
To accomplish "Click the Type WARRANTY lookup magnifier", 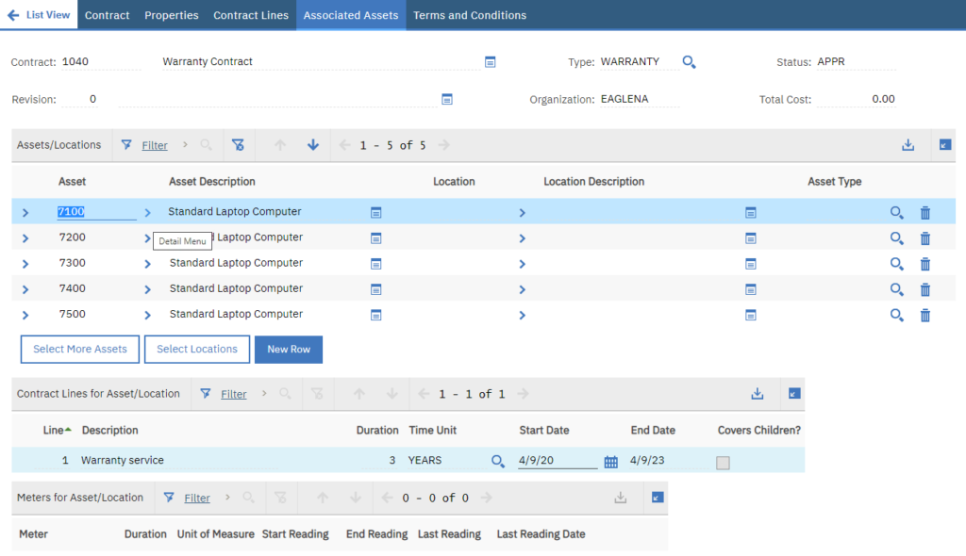I will (689, 62).
